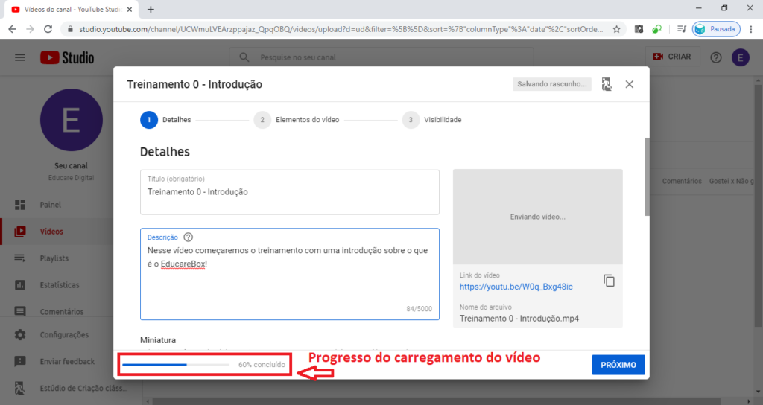Open the hamburger menu in YouTube Studio
This screenshot has height=405, width=763.
pos(20,57)
